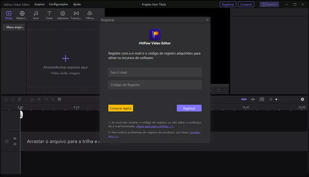Click the fit timeline to window icon
This screenshot has height=177, width=309.
tap(262, 99)
